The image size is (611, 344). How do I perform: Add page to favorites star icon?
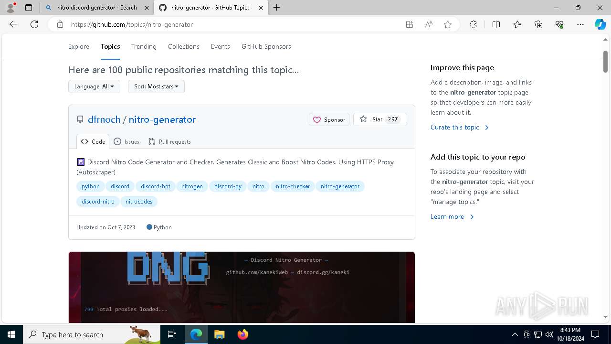pyautogui.click(x=448, y=24)
